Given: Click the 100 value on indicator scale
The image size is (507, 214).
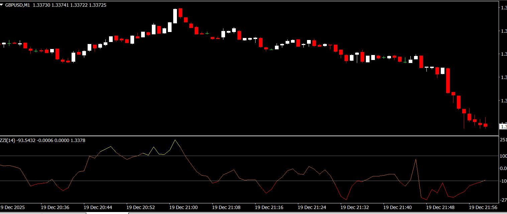Looking at the screenshot, I should (x=503, y=156).
